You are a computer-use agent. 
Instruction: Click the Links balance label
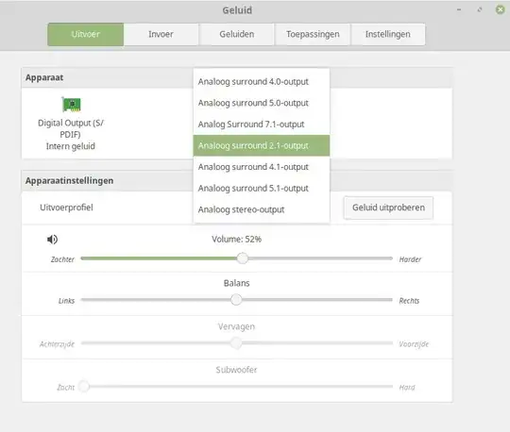point(66,301)
